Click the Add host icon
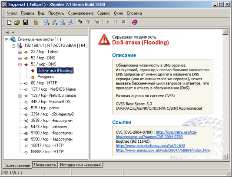 [46, 22]
